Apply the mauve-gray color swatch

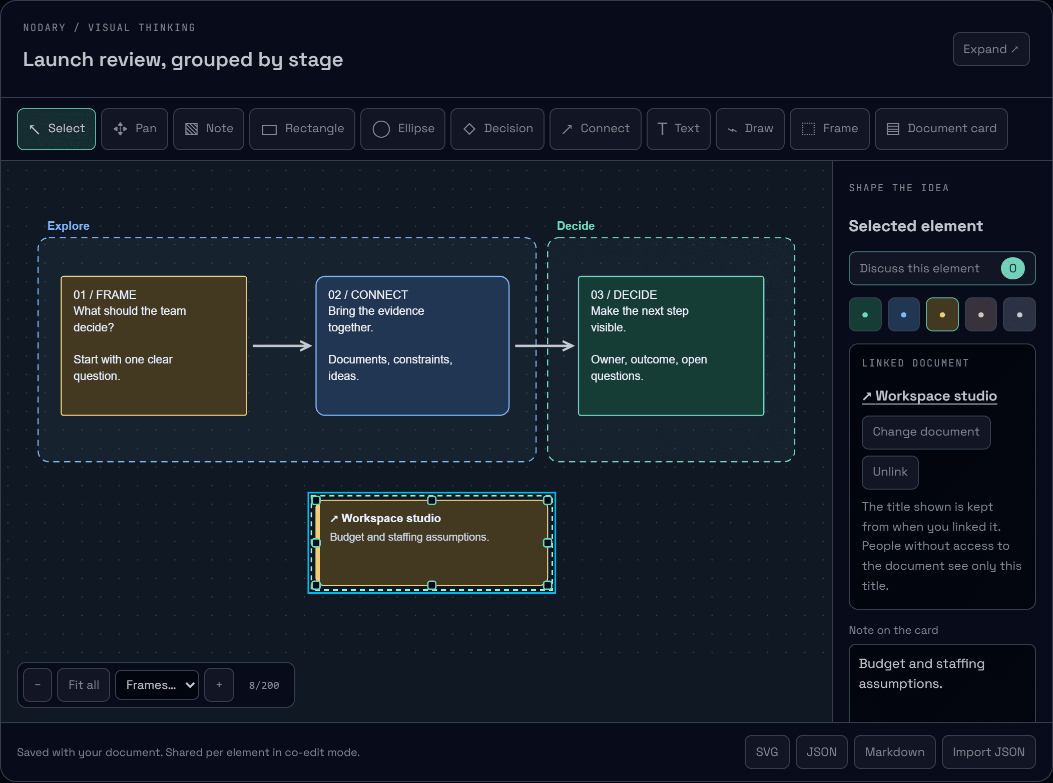pyautogui.click(x=981, y=314)
